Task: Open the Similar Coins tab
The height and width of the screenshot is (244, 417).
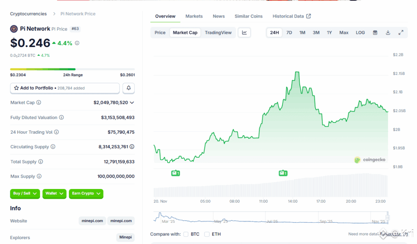Action: coord(248,16)
